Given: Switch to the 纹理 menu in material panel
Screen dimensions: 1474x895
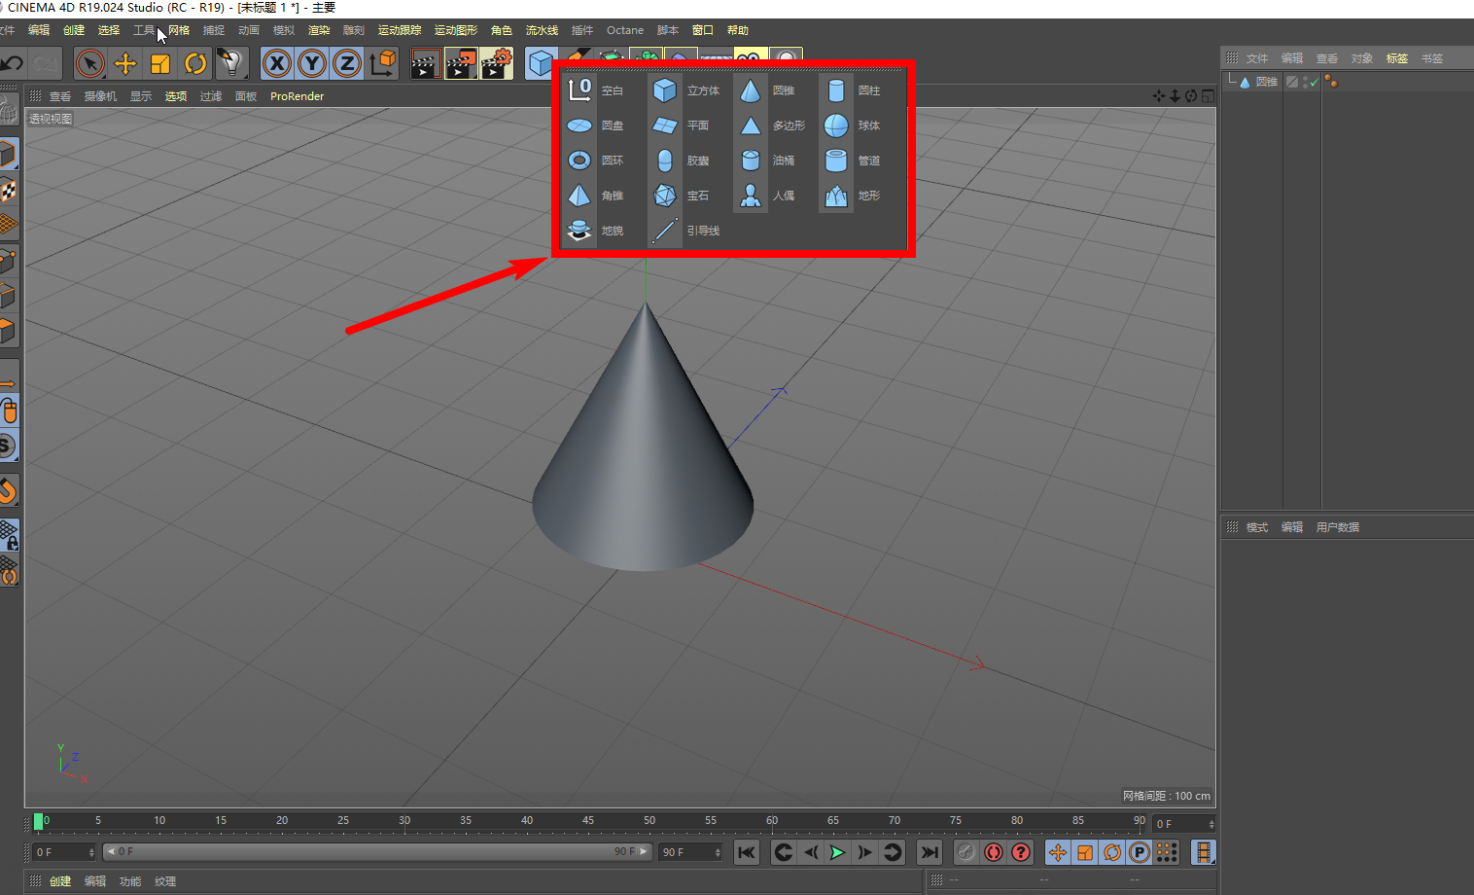Looking at the screenshot, I should (165, 881).
